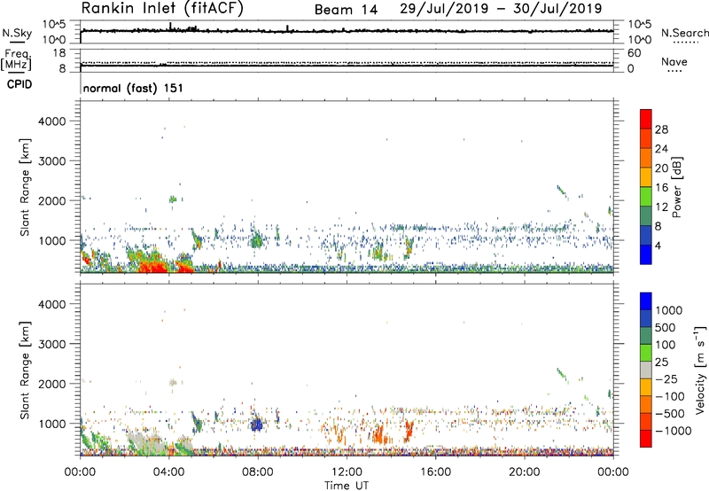This screenshot has height=491, width=709.
Task: Click the '28' tick on Power colorbar
Action: click(661, 129)
